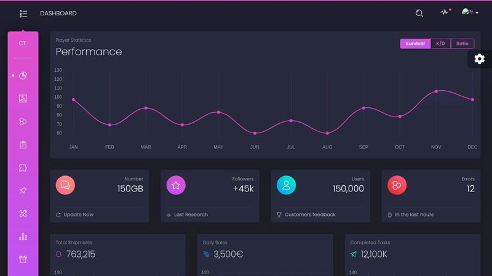Screen dimensions: 492x276
Task: Expand the profile photo dropdown
Action: click(470, 13)
